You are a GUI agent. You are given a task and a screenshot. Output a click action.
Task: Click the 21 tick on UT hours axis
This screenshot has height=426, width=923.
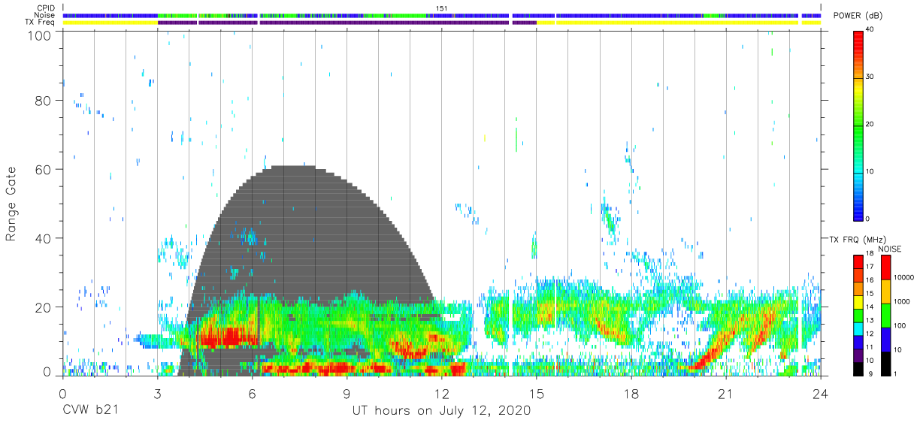[726, 393]
